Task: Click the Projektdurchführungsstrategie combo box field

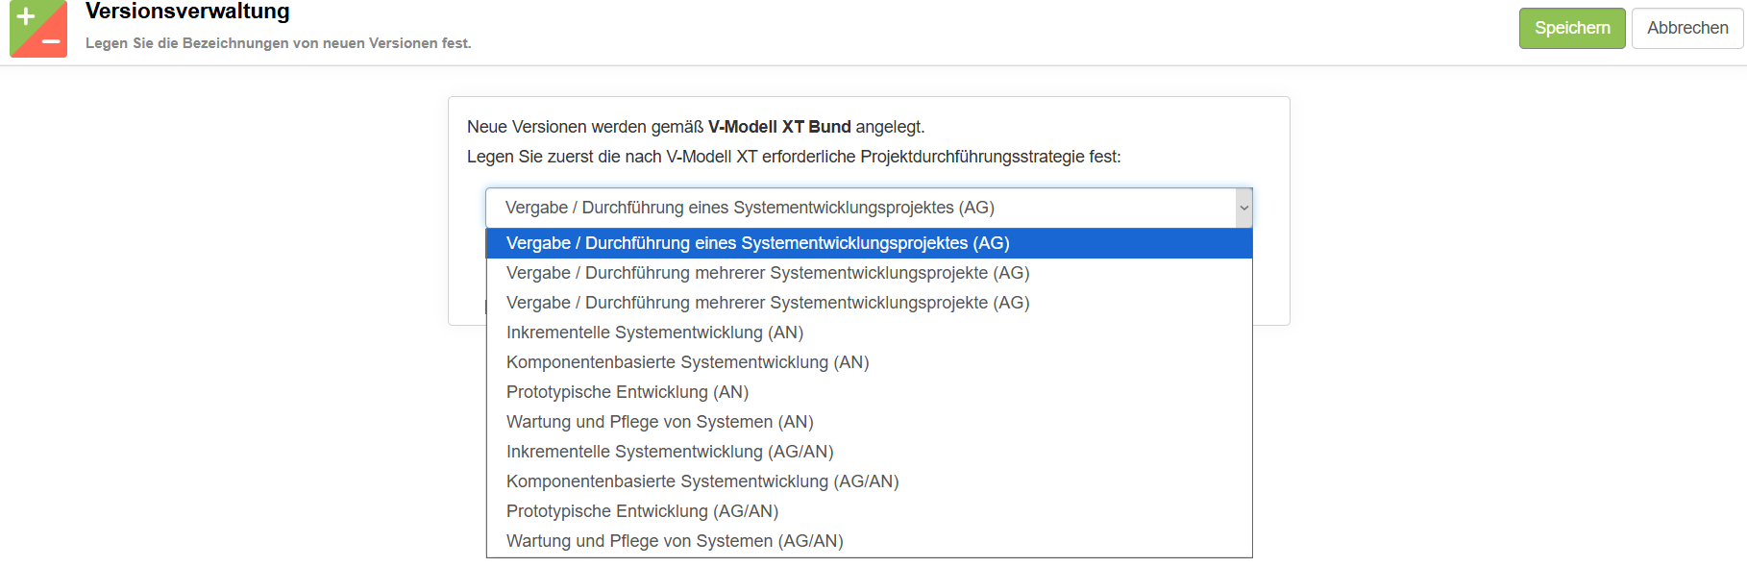Action: (860, 208)
